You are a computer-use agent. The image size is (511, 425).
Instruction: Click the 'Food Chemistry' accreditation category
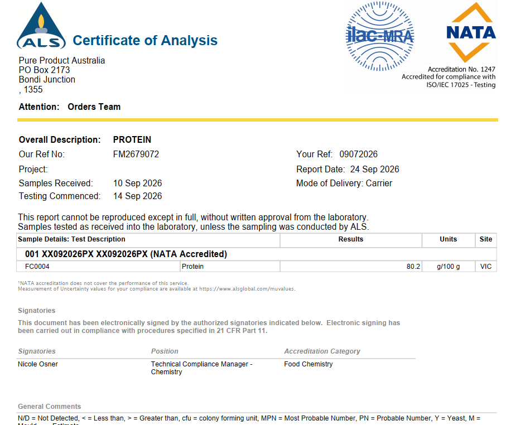pyautogui.click(x=308, y=364)
